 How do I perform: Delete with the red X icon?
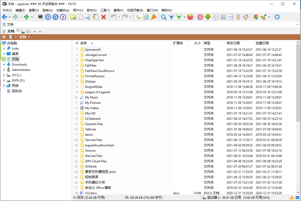pyautogui.click(x=104, y=17)
